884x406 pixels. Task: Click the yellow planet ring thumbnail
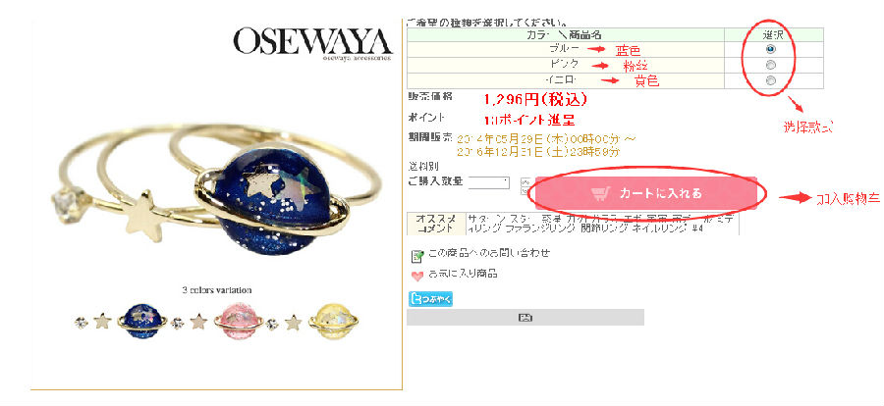click(x=333, y=321)
